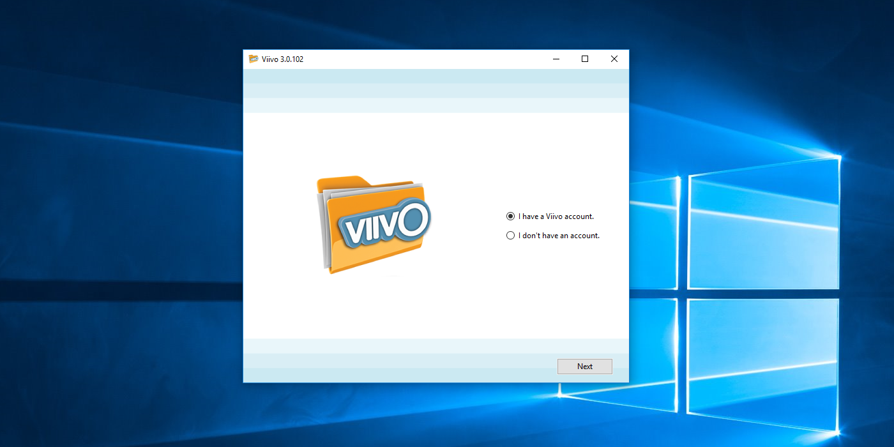Close the Viivo setup window
This screenshot has width=894, height=447.
614,59
